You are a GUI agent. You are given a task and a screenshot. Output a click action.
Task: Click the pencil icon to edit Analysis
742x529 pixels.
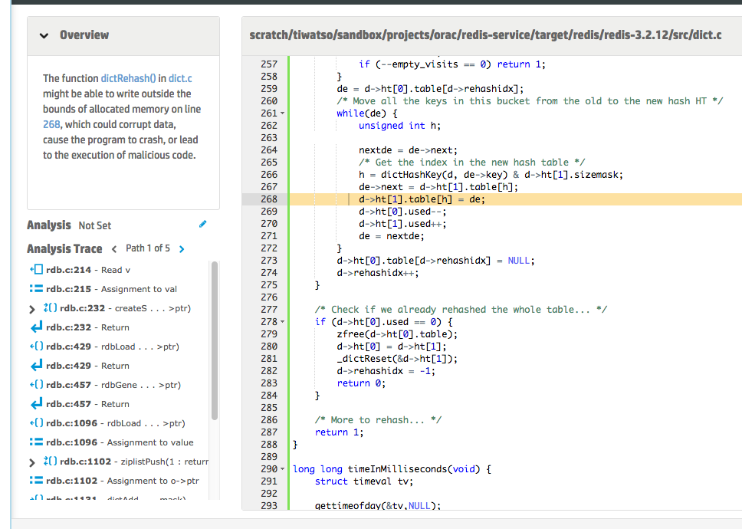point(202,225)
